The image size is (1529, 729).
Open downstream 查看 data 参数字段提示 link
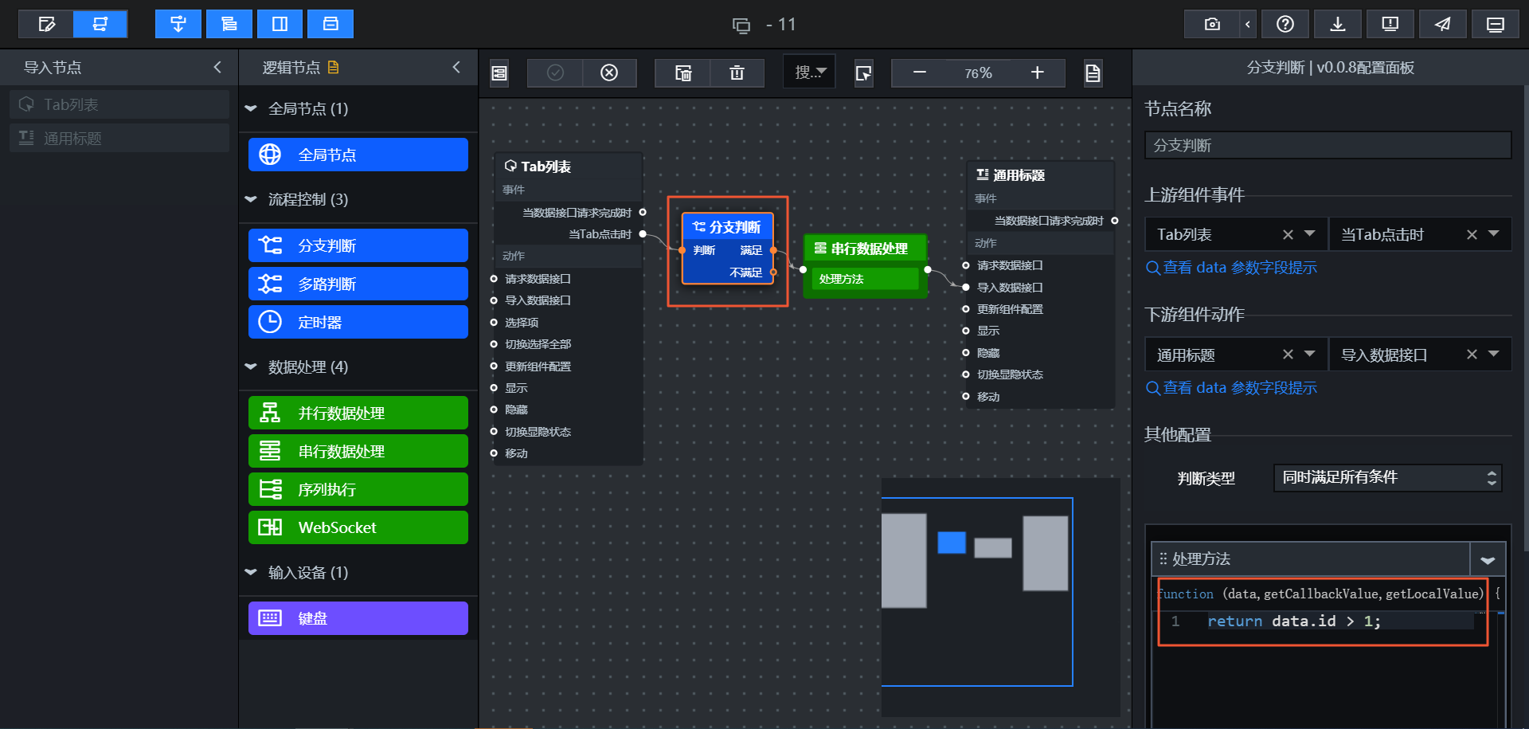(x=1231, y=388)
